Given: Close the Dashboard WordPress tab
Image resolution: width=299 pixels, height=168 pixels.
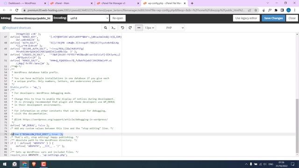Looking at the screenshot, I should (45, 3).
